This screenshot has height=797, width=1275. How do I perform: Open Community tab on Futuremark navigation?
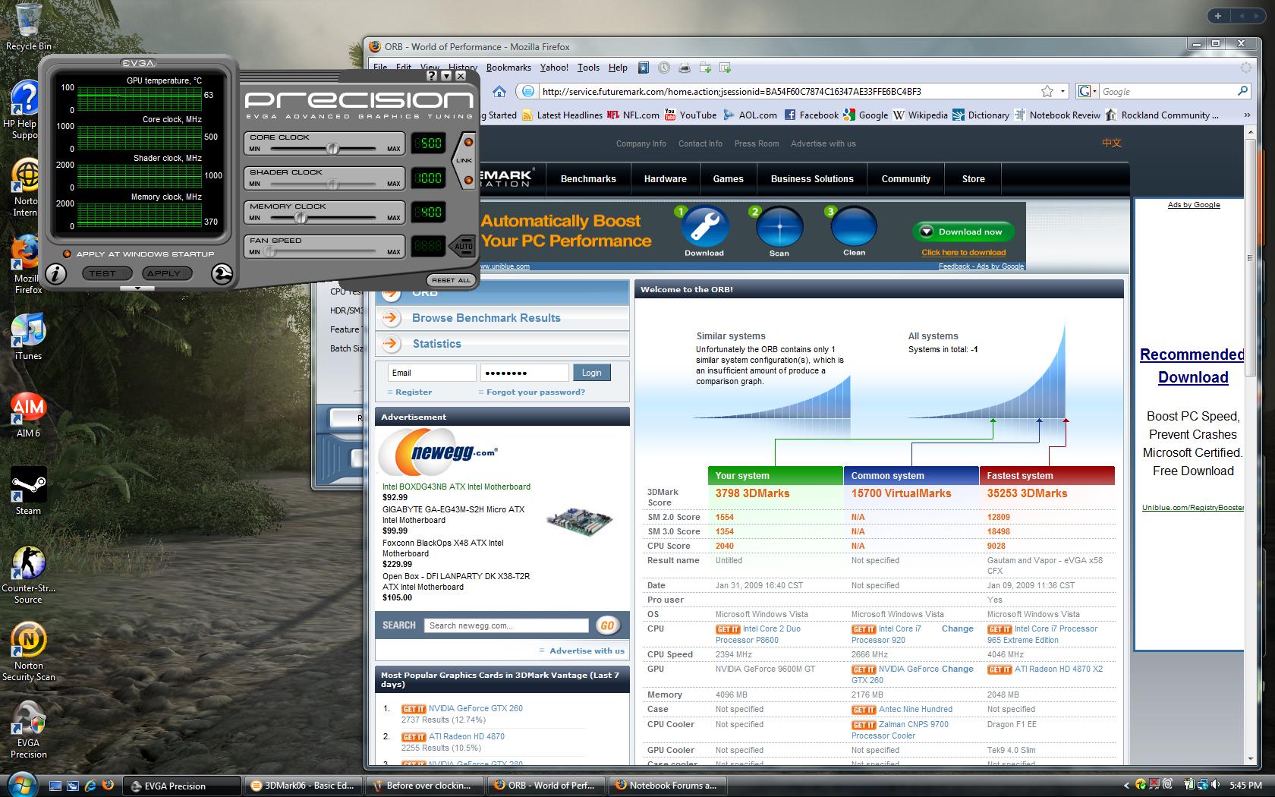click(x=905, y=179)
